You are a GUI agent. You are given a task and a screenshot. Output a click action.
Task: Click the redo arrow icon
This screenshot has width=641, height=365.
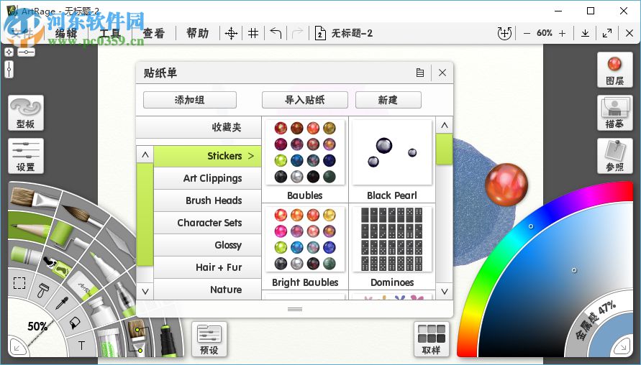(298, 34)
